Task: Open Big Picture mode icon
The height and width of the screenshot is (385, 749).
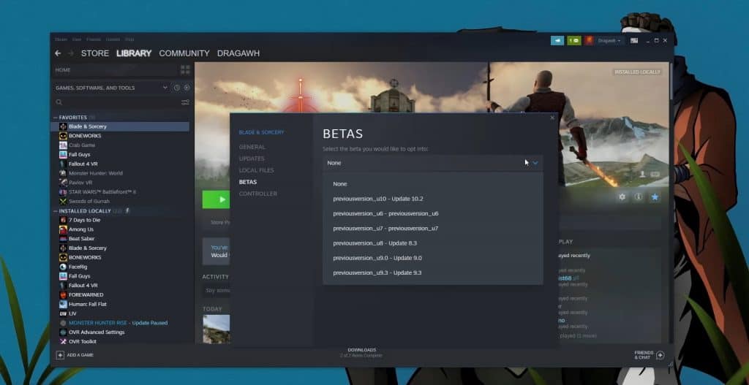Action: [x=634, y=41]
